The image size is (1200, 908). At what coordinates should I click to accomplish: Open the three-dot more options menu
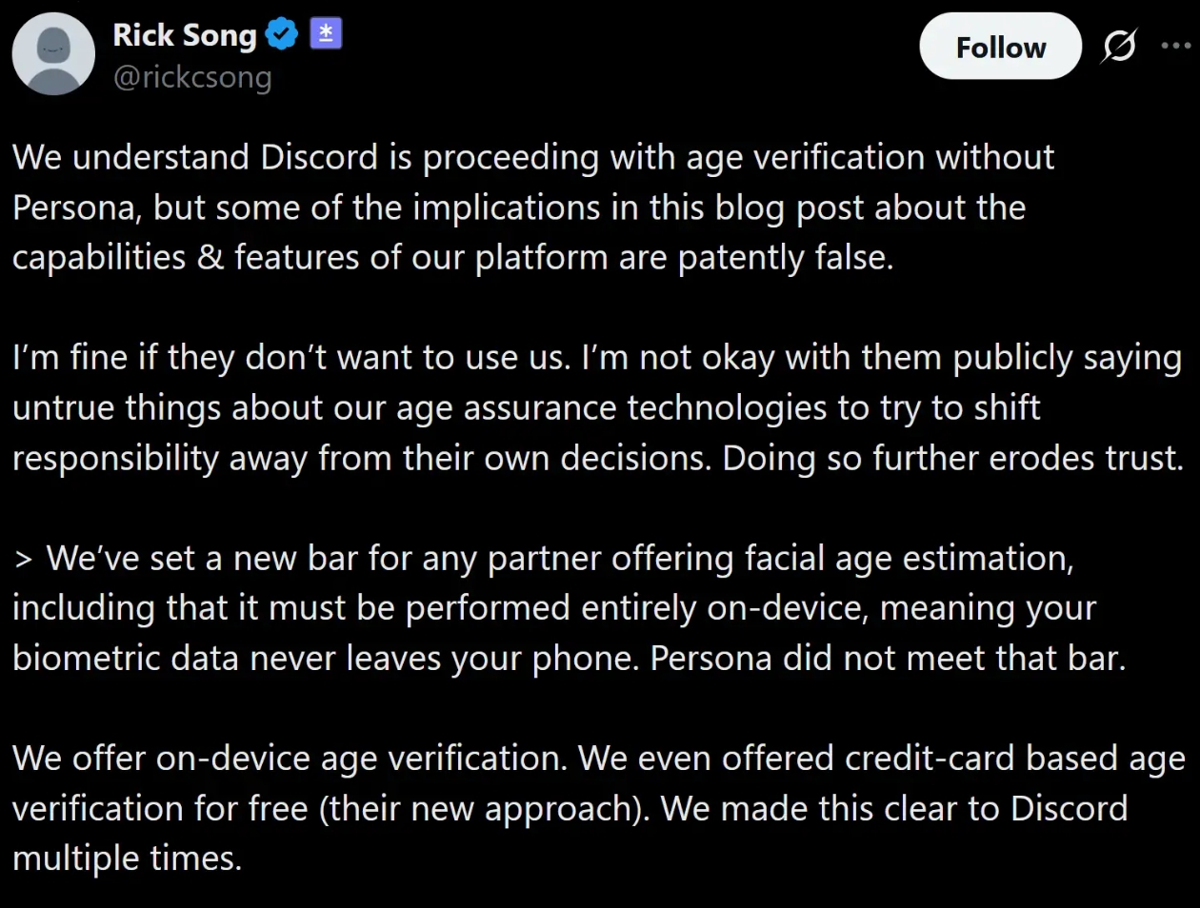(1175, 46)
